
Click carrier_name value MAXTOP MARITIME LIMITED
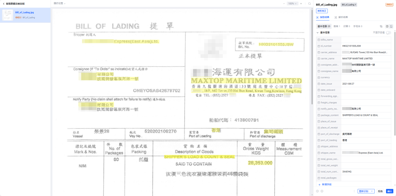pyautogui.click(x=357, y=59)
